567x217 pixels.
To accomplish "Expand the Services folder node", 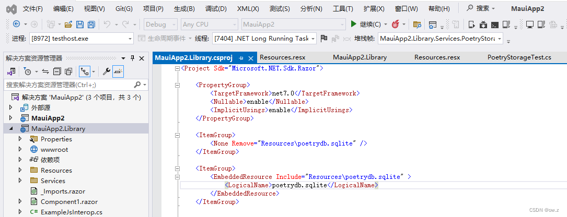I will (20, 181).
